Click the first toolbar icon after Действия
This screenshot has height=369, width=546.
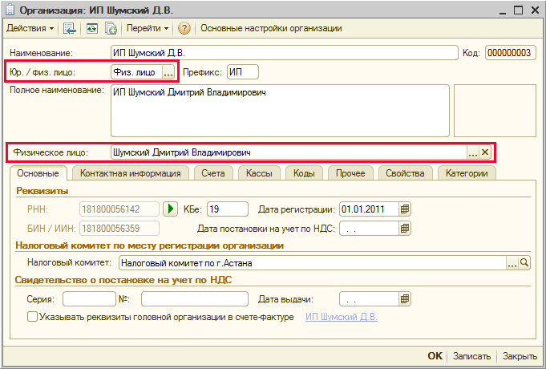click(70, 29)
